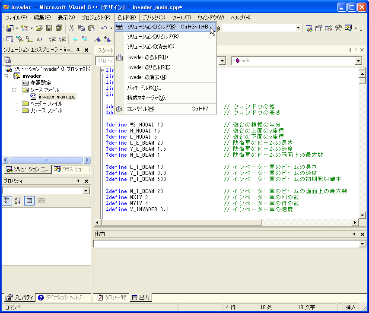Open the Add New Item dropdown arrow
Image resolution: width=369 pixels, height=313 pixels.
[x=32, y=28]
